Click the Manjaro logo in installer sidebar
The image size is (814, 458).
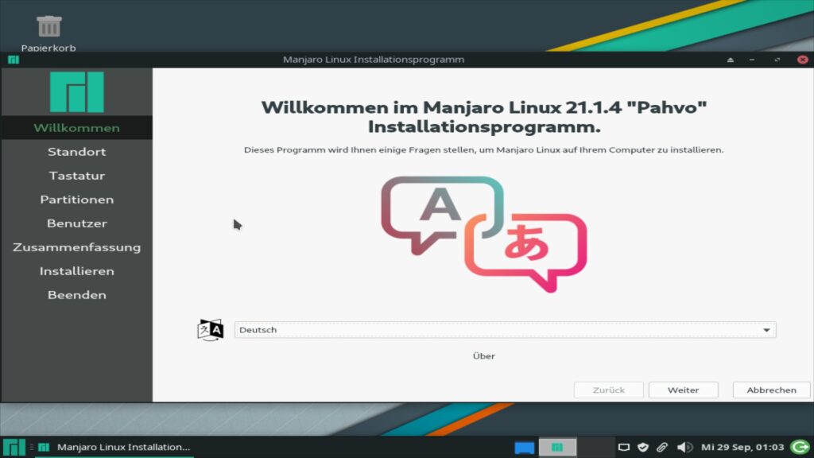[77, 92]
